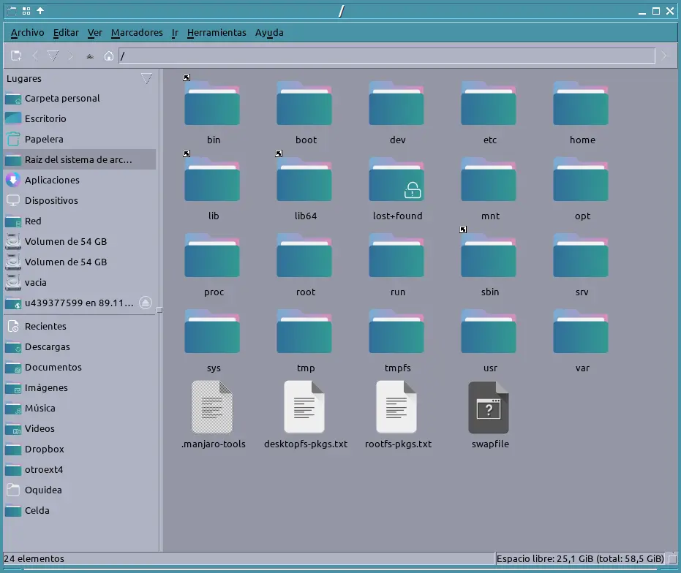Image resolution: width=681 pixels, height=573 pixels.
Task: Eject the u439377599 network mount
Action: [146, 303]
